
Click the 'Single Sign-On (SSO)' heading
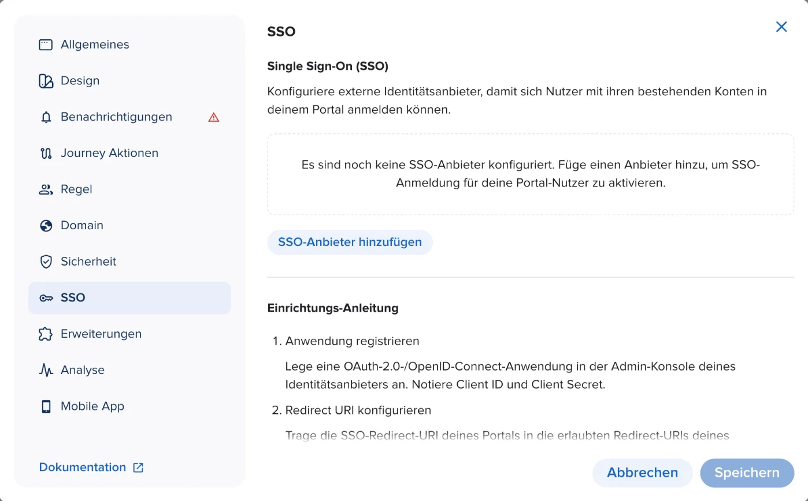(328, 66)
